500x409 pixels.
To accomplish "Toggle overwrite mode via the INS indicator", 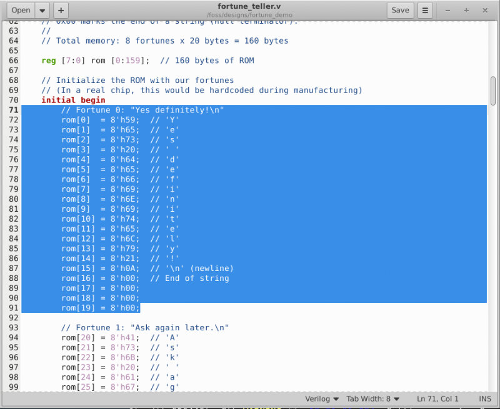I will tap(485, 398).
